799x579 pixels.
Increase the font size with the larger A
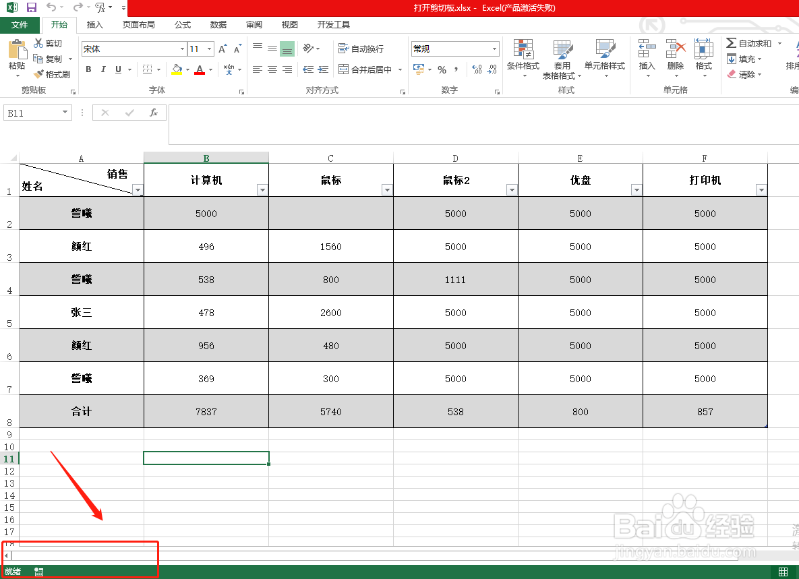[223, 49]
